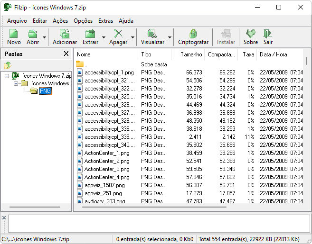Click the archive icon next to ícones Windows 7.zip in tree
Viewport: 312px width, 244px height.
[x=15, y=75]
